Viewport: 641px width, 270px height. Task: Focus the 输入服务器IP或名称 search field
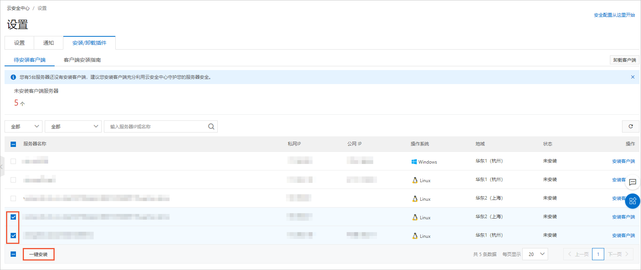(160, 126)
